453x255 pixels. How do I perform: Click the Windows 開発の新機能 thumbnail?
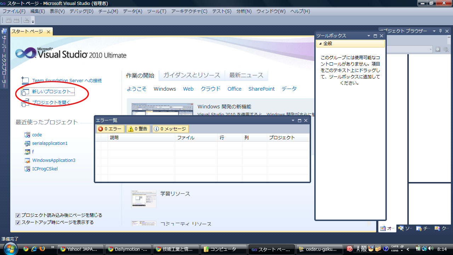[162, 109]
